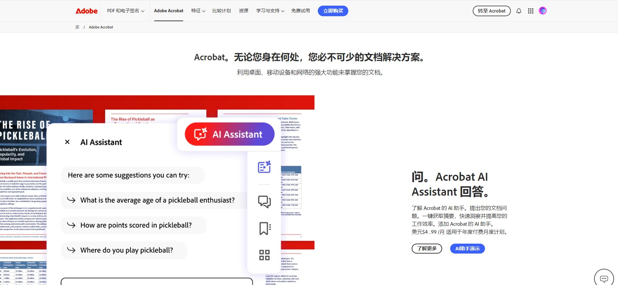The width and height of the screenshot is (618, 285).
Task: Click the Adobe logo
Action: coord(87,11)
